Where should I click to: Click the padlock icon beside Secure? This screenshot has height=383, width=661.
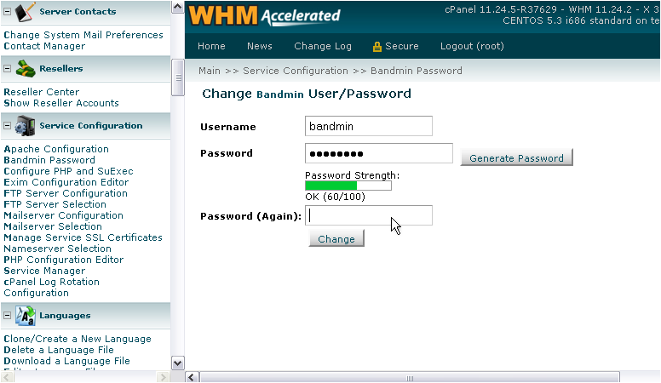click(x=376, y=46)
